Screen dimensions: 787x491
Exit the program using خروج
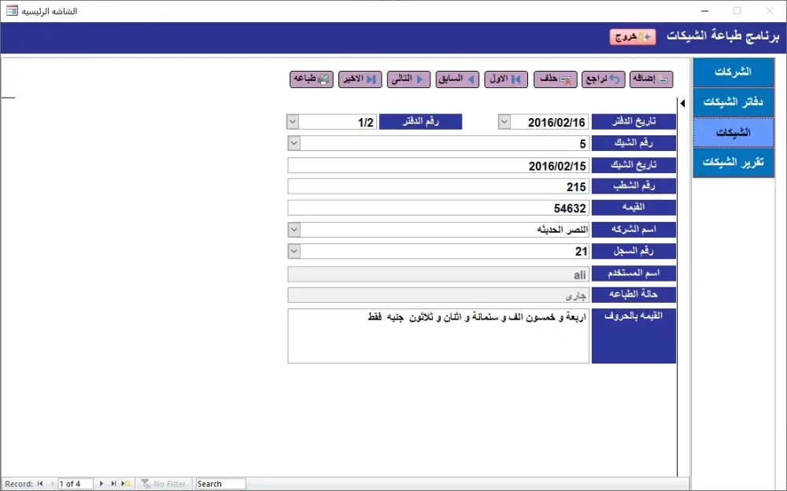click(632, 36)
